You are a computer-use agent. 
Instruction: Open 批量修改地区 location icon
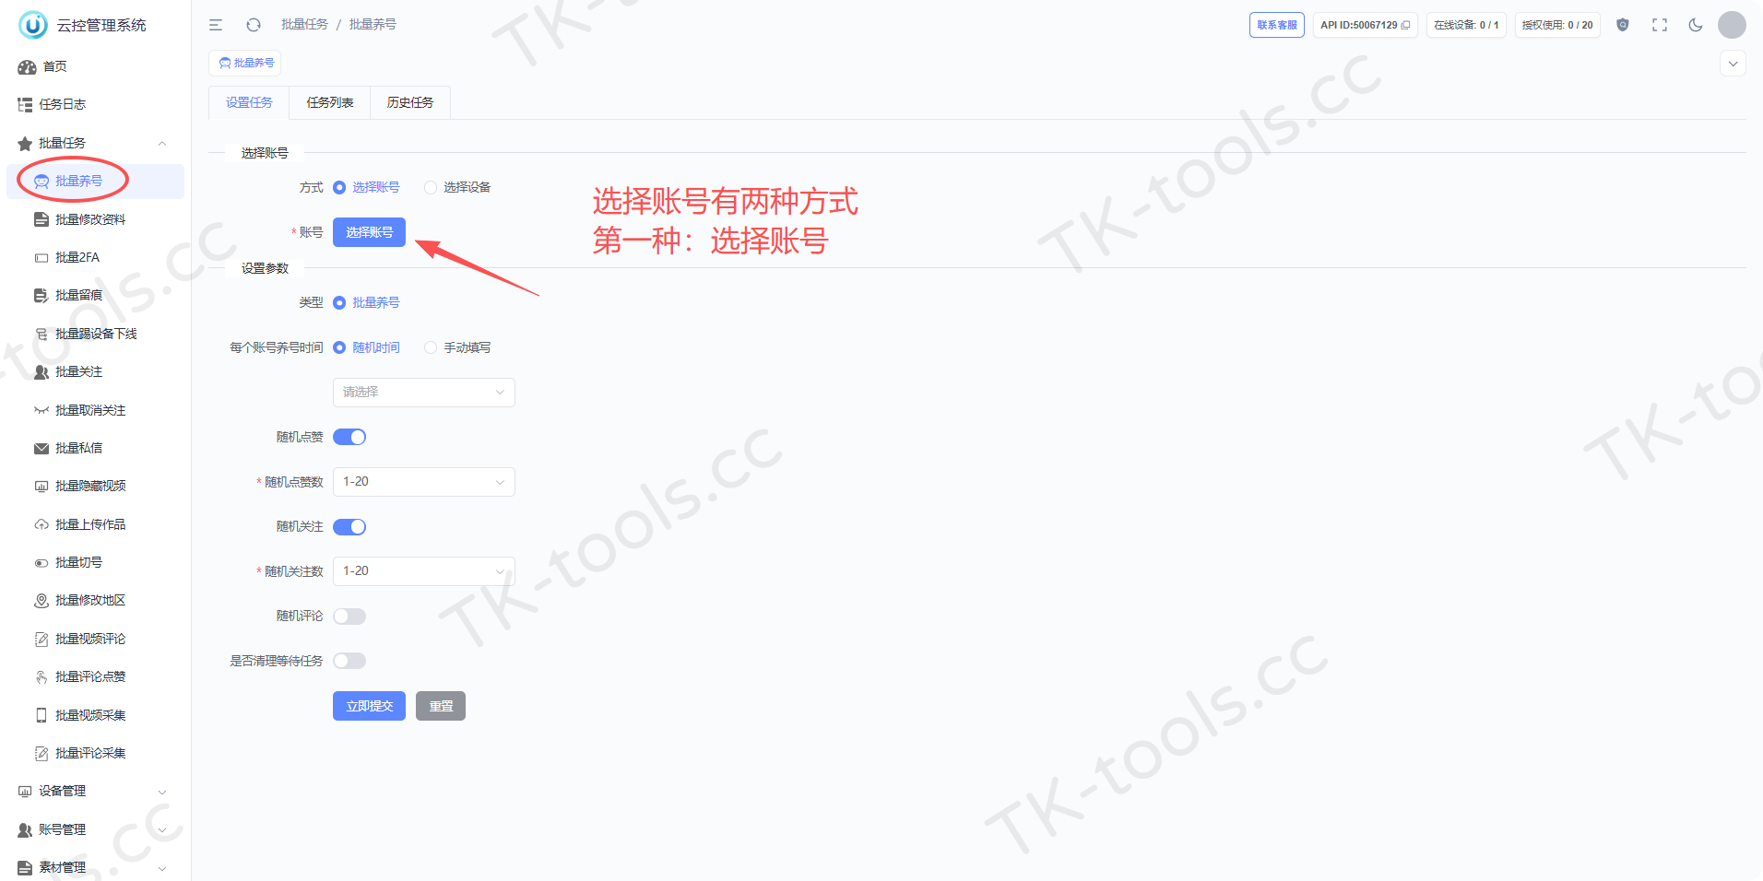(x=41, y=601)
